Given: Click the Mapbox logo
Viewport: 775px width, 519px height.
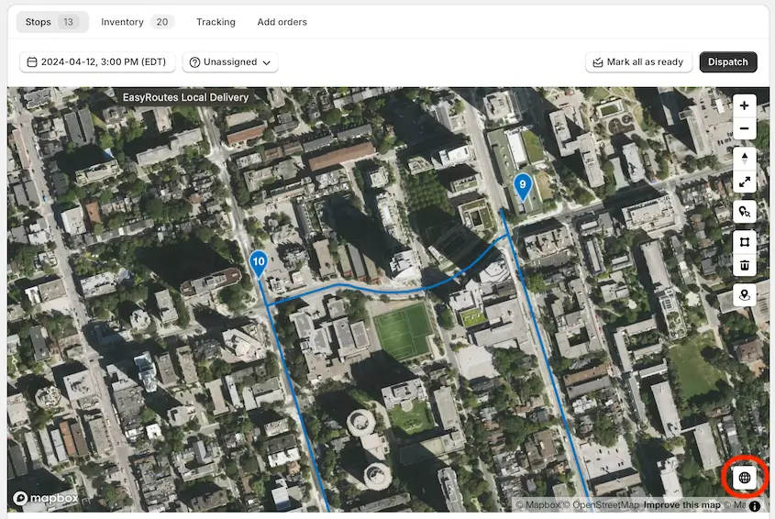Looking at the screenshot, I should (46, 498).
